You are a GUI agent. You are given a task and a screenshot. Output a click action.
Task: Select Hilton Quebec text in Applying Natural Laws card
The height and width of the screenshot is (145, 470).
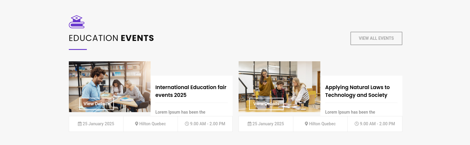click(322, 124)
